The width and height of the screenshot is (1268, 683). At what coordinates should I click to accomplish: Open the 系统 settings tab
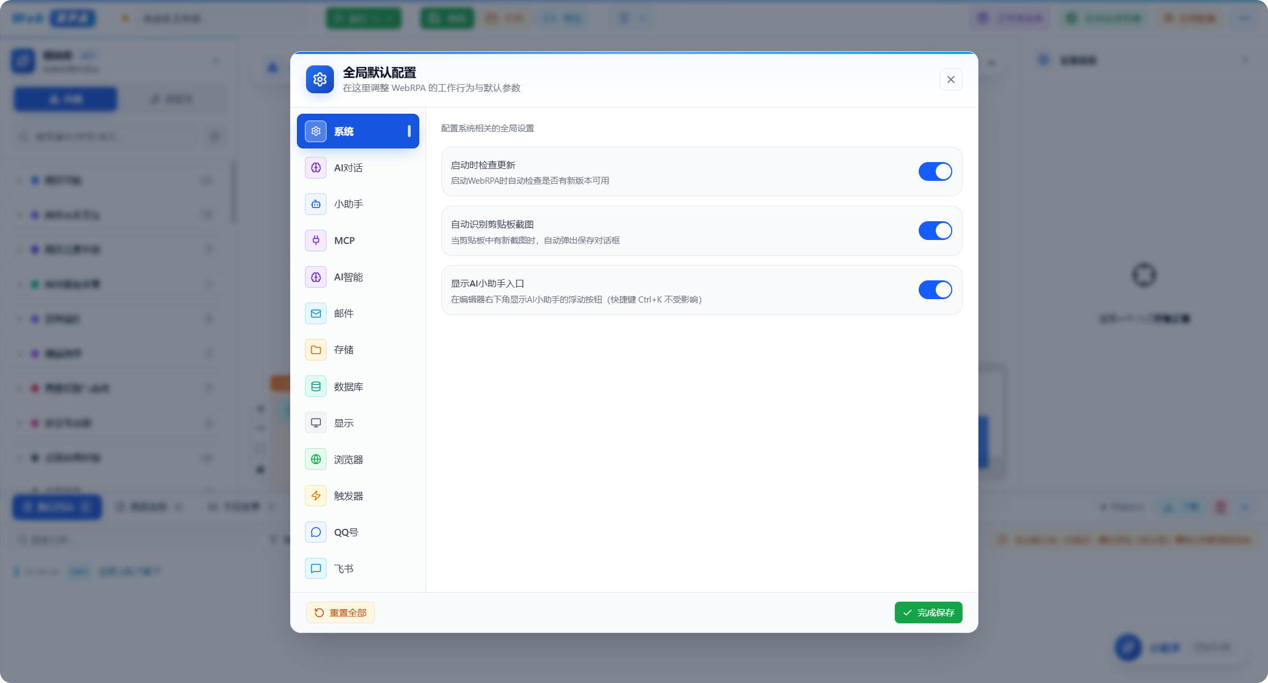point(358,131)
